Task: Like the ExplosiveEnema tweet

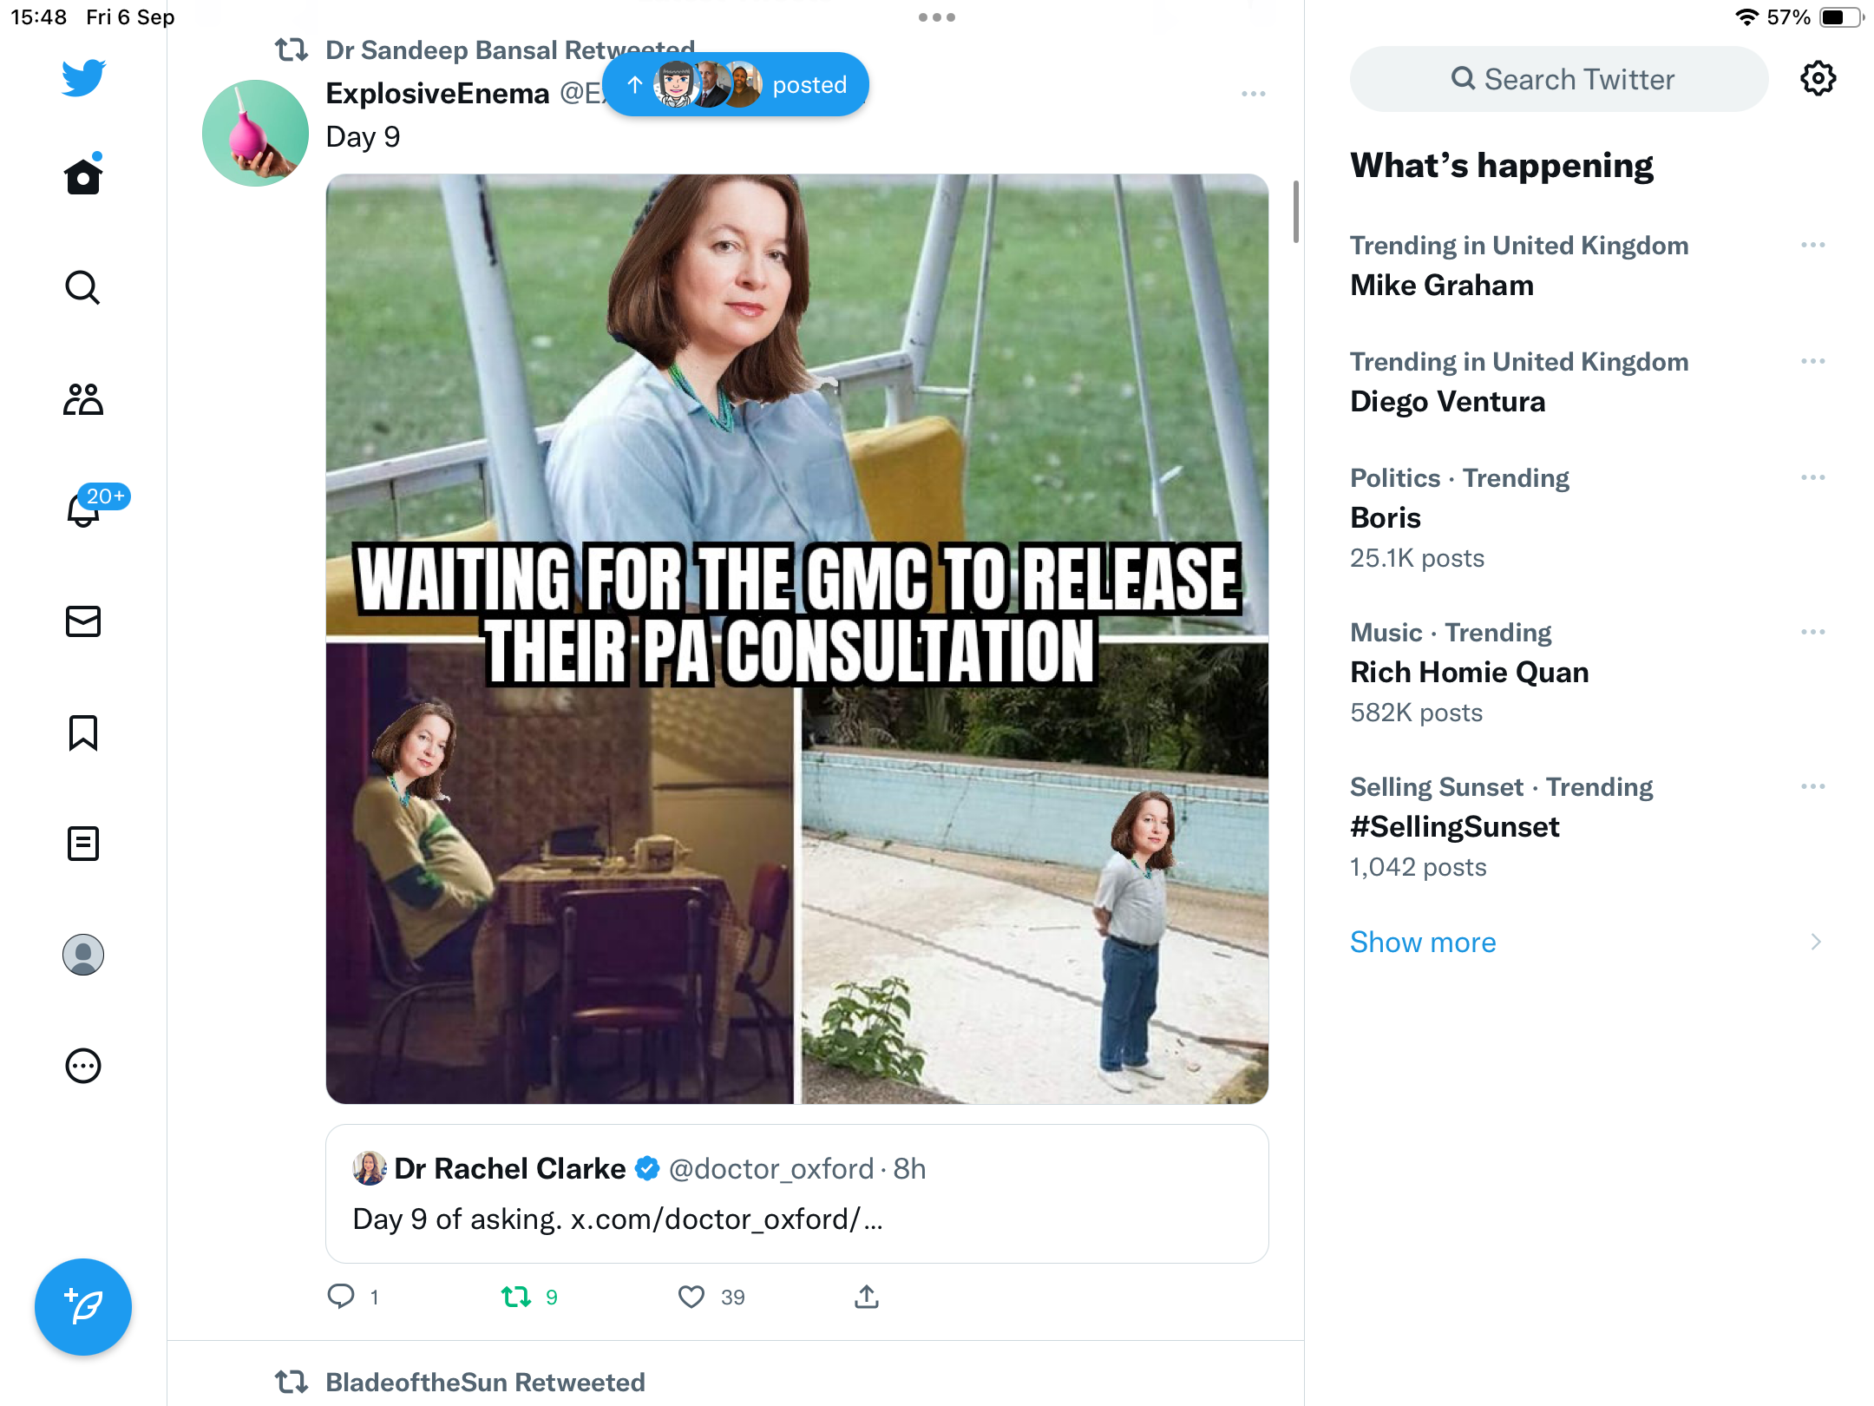Action: click(x=691, y=1297)
